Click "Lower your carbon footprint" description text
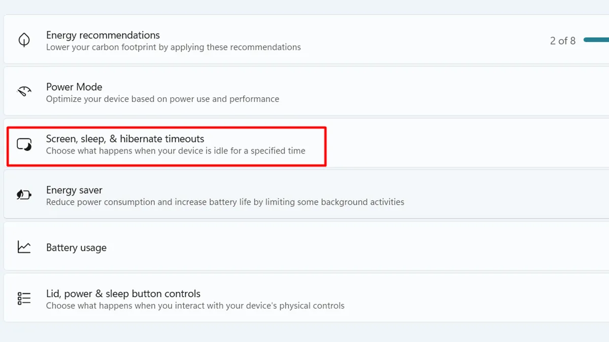The image size is (609, 342). click(x=173, y=47)
